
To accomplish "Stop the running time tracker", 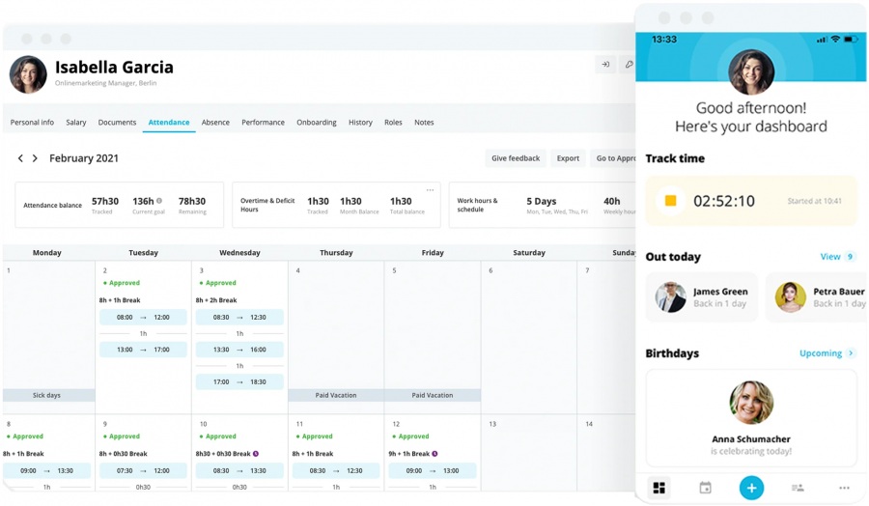I will click(671, 201).
